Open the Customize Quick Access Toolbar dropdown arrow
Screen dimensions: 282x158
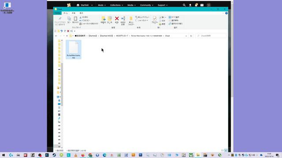coord(74,31)
